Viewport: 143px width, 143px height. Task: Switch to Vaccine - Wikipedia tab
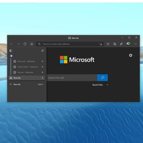[27, 72]
